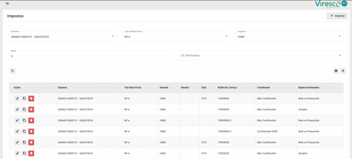
Task: Click the search magnifier icon button
Action: [x=12, y=71]
